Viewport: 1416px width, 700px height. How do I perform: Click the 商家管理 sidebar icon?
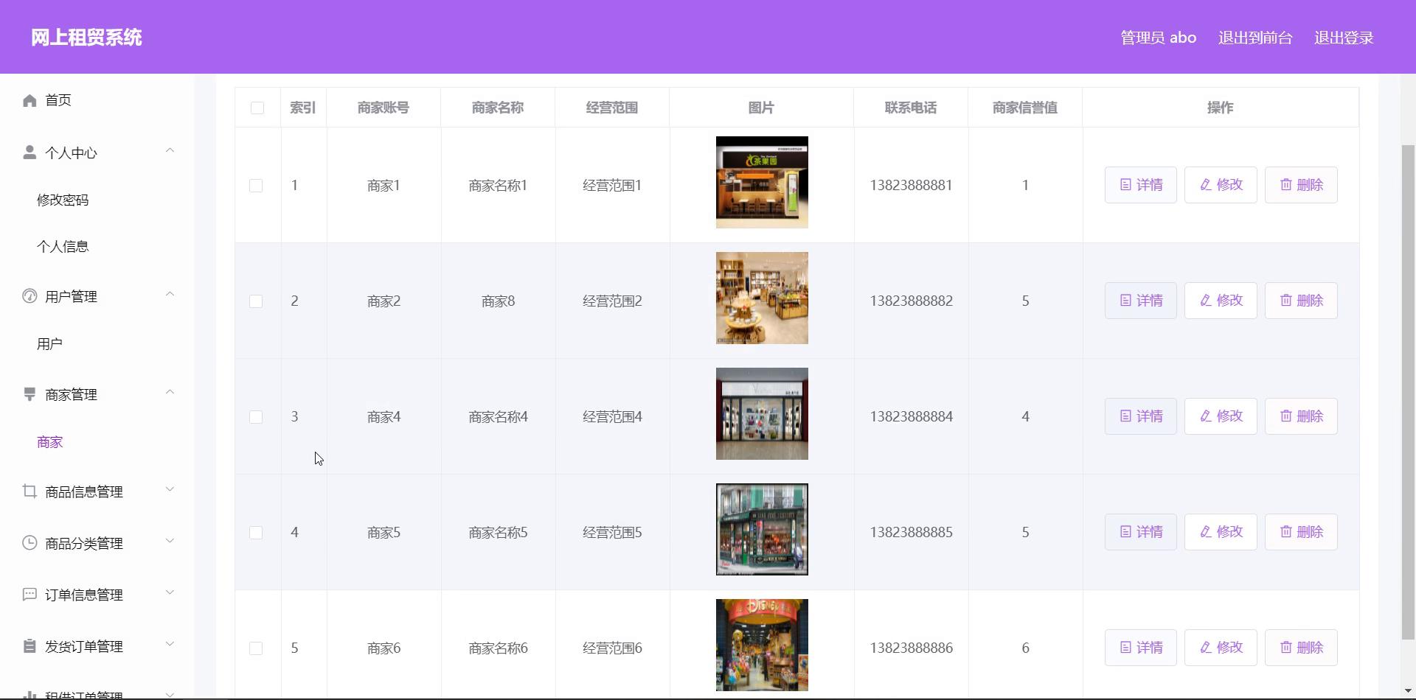coord(29,394)
